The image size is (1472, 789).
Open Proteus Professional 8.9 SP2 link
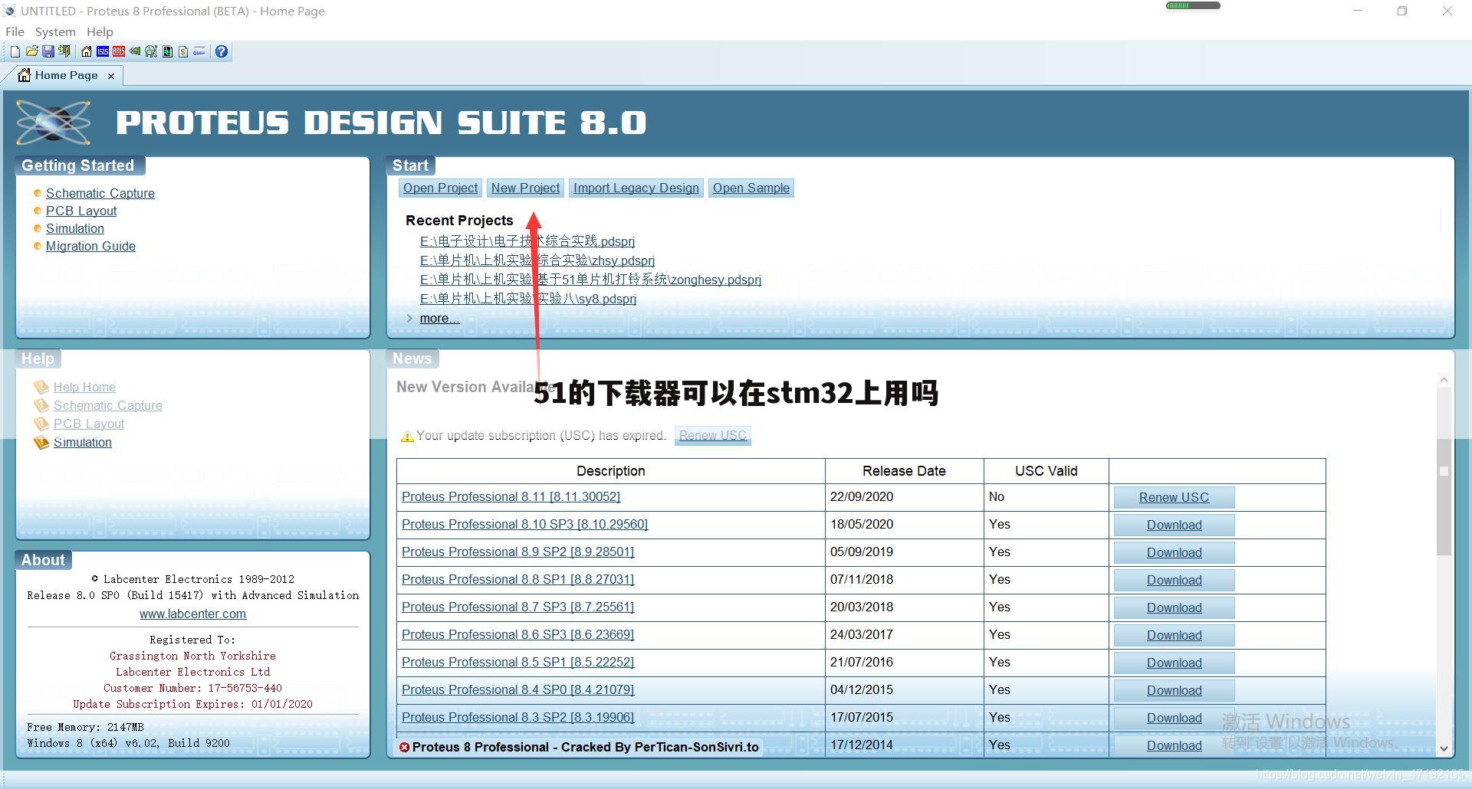[x=517, y=552]
